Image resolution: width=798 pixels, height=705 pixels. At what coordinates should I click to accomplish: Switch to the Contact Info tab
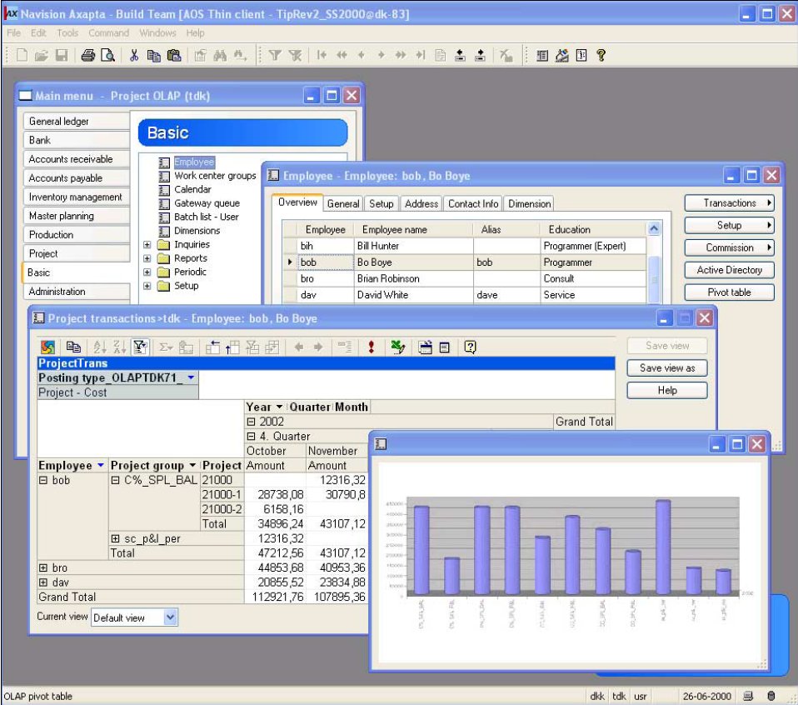473,203
